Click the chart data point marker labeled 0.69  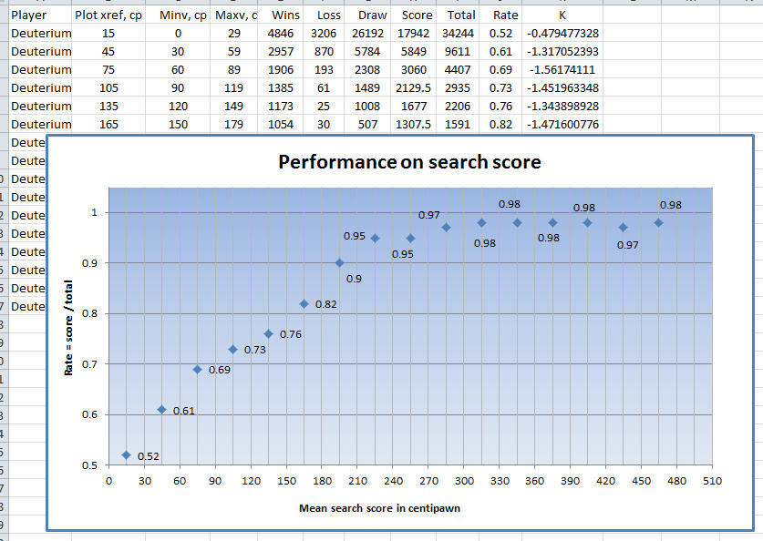pos(197,369)
